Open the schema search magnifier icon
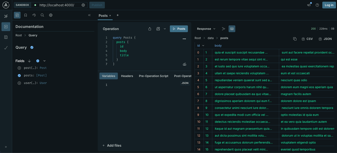The image size is (337, 153). (43, 15)
